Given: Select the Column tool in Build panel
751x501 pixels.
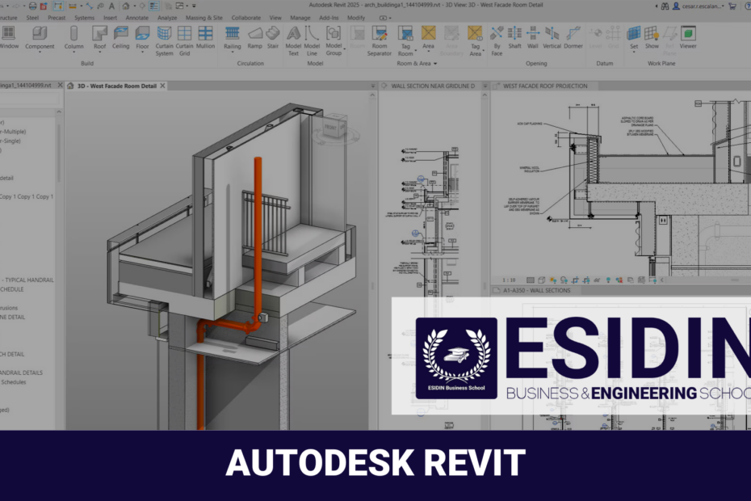Looking at the screenshot, I should click(73, 36).
